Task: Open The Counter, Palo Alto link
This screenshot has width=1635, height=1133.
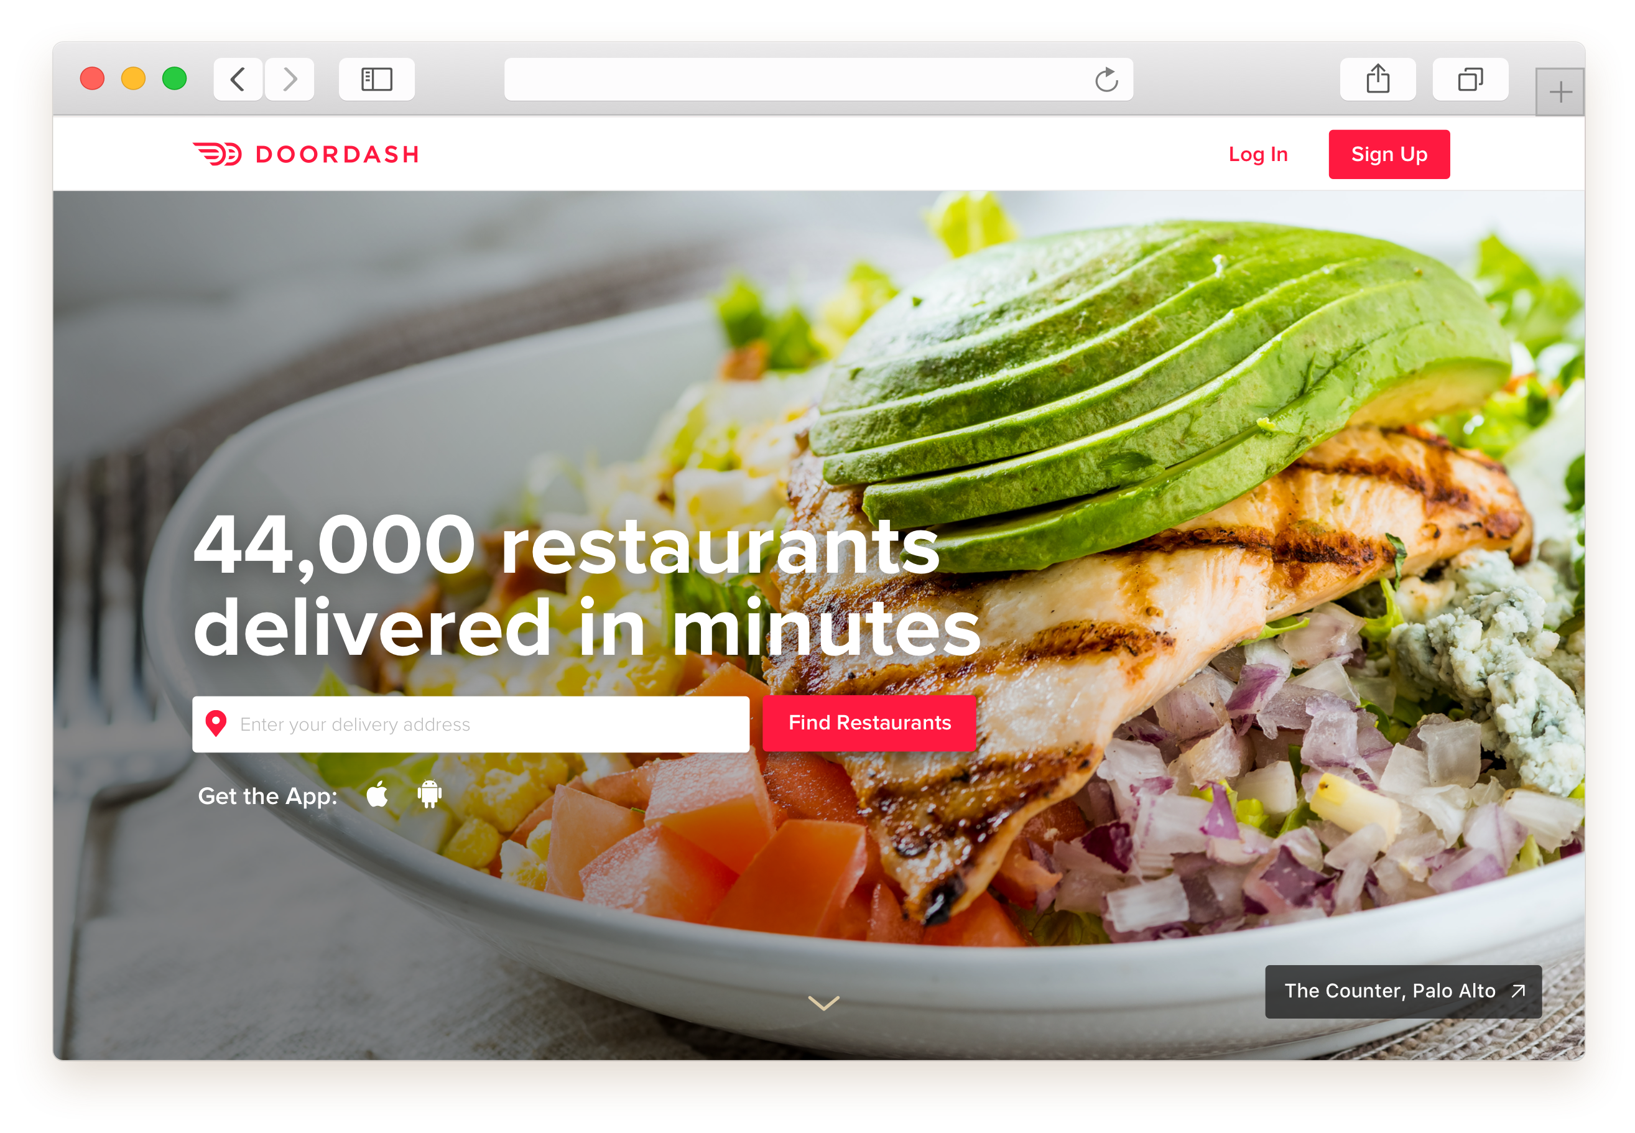Action: tap(1403, 991)
